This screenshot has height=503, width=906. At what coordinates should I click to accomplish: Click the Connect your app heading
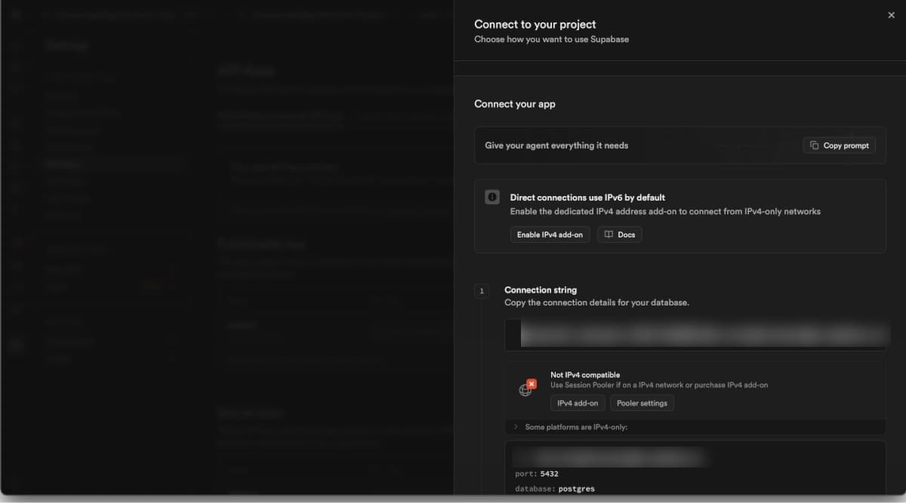coord(515,104)
